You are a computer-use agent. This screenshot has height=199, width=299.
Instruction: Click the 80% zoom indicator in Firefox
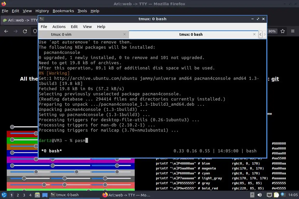(272, 31)
